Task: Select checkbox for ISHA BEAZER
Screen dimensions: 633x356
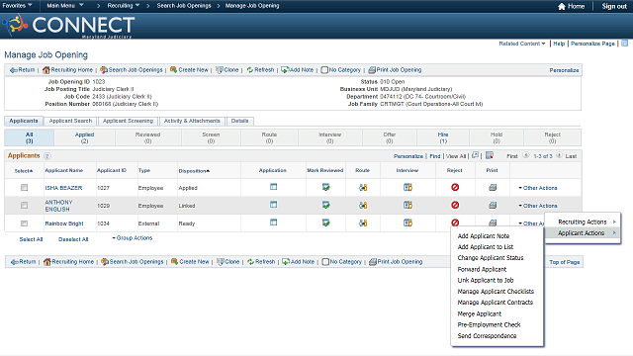Action: pyautogui.click(x=24, y=188)
